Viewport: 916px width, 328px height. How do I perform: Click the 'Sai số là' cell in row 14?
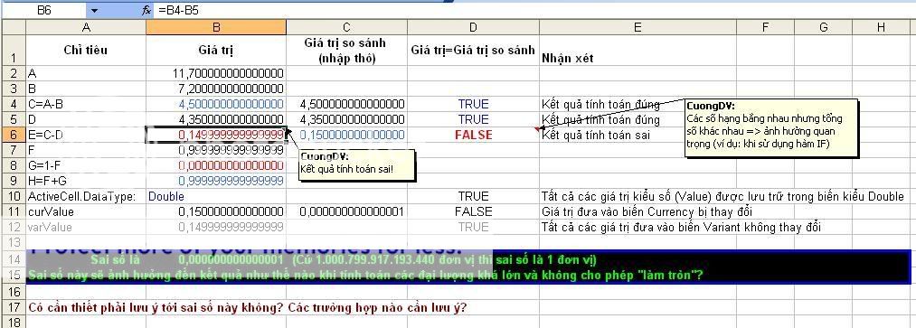tap(85, 259)
